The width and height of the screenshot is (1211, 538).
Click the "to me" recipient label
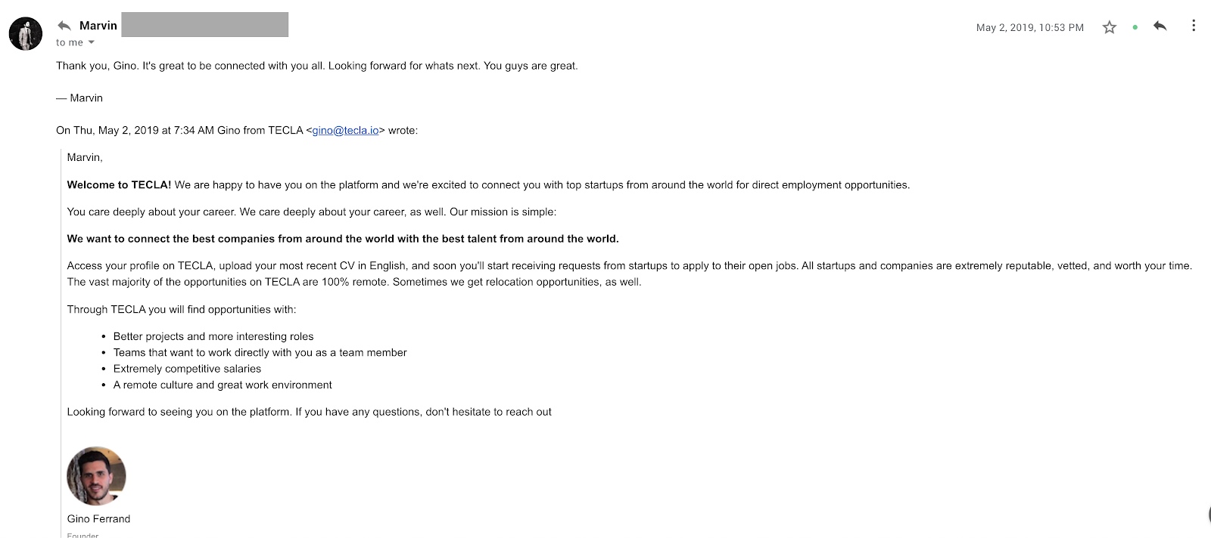pyautogui.click(x=70, y=42)
